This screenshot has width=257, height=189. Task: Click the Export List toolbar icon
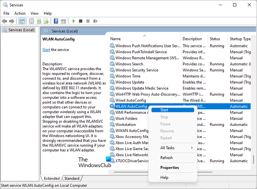click(46, 21)
